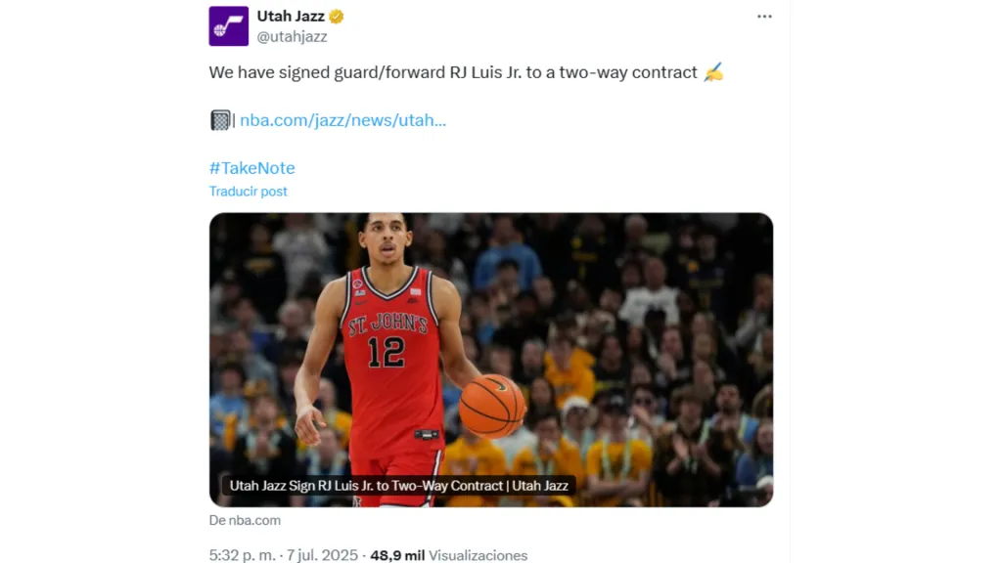Click the basketball hoop emoji before the link
The image size is (1002, 563).
pos(220,120)
